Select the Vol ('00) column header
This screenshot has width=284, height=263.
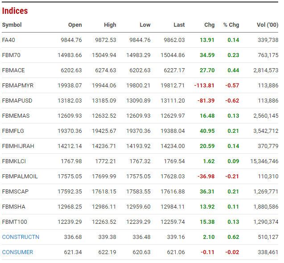[268, 25]
